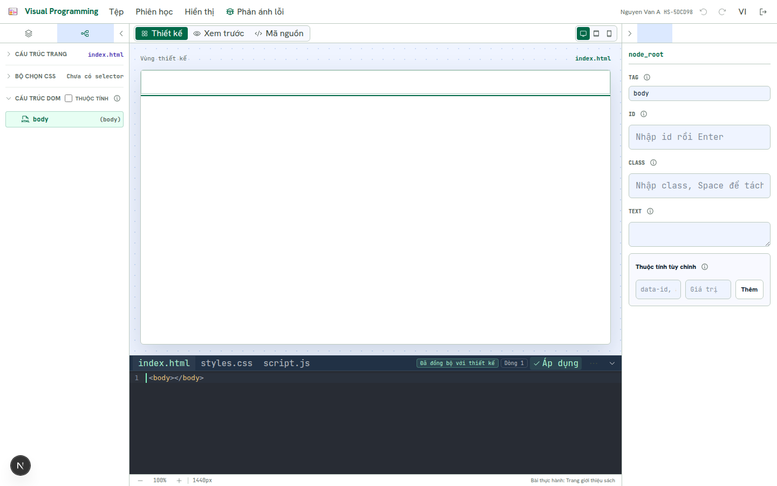The image size is (777, 486).
Task: Focus the ID input field
Action: point(699,137)
